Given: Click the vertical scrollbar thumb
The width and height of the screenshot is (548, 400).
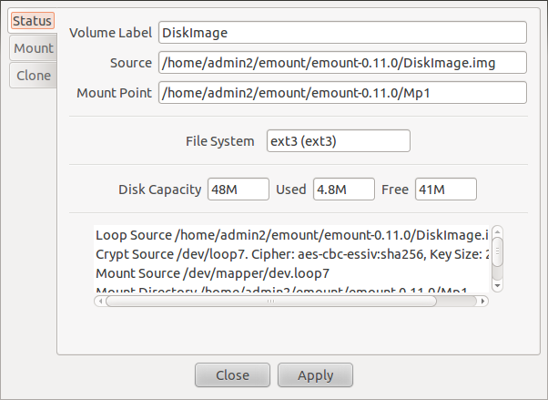Looking at the screenshot, I should tap(498, 251).
